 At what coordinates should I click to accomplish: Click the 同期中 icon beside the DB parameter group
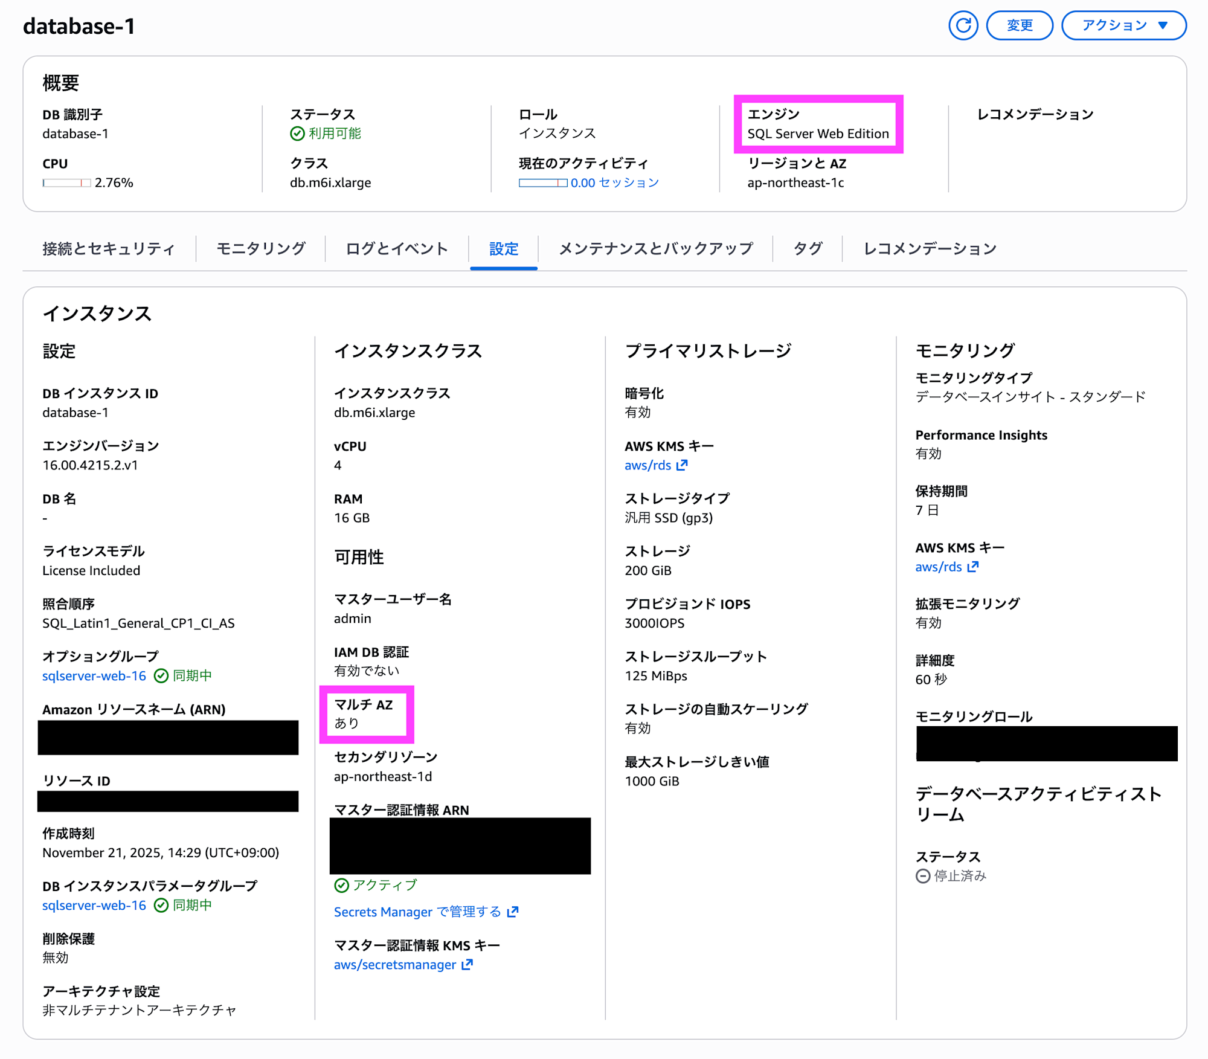click(161, 905)
